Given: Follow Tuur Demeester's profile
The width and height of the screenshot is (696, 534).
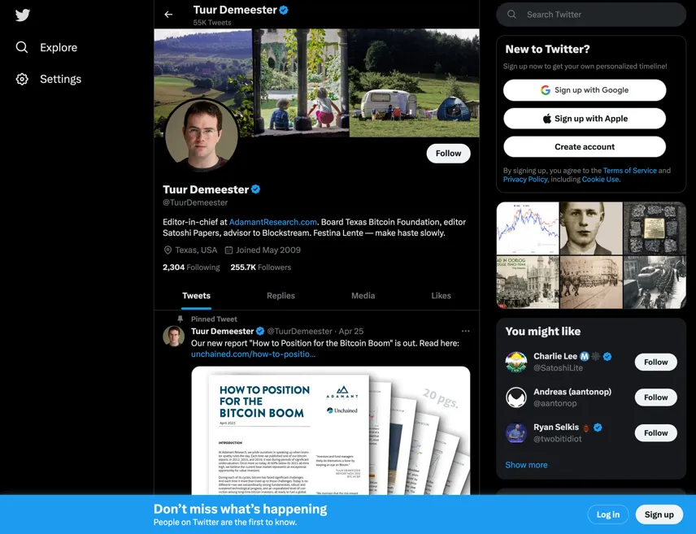Looking at the screenshot, I should [448, 153].
